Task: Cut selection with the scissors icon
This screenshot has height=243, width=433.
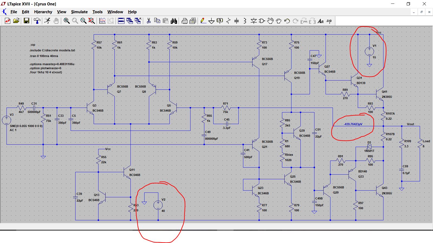Action: [x=149, y=21]
